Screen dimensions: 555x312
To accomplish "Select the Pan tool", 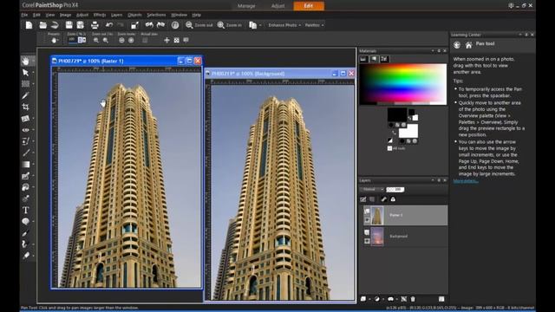I will tap(25, 61).
